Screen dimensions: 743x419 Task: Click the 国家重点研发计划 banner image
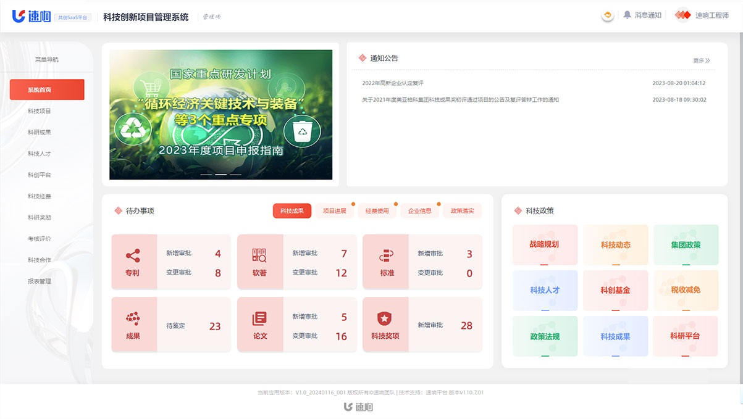coord(220,114)
